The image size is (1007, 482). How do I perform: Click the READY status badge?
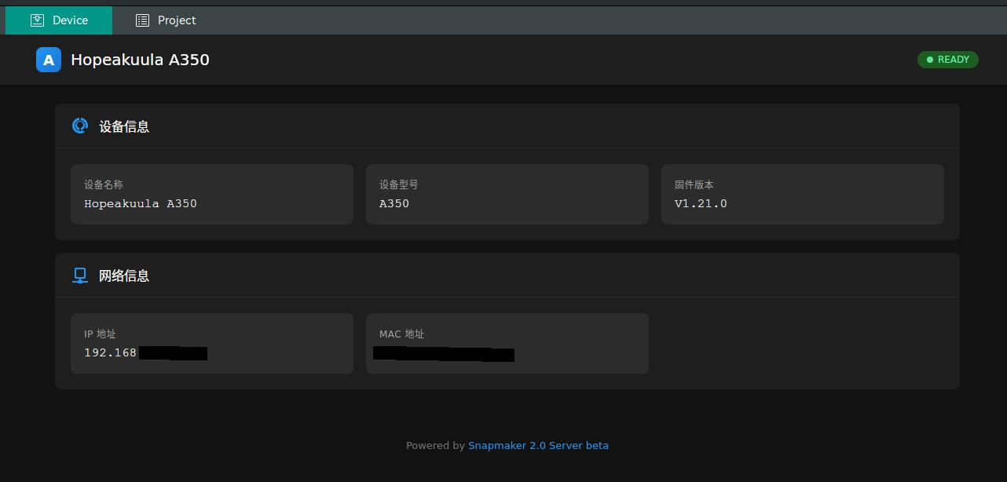pos(947,60)
